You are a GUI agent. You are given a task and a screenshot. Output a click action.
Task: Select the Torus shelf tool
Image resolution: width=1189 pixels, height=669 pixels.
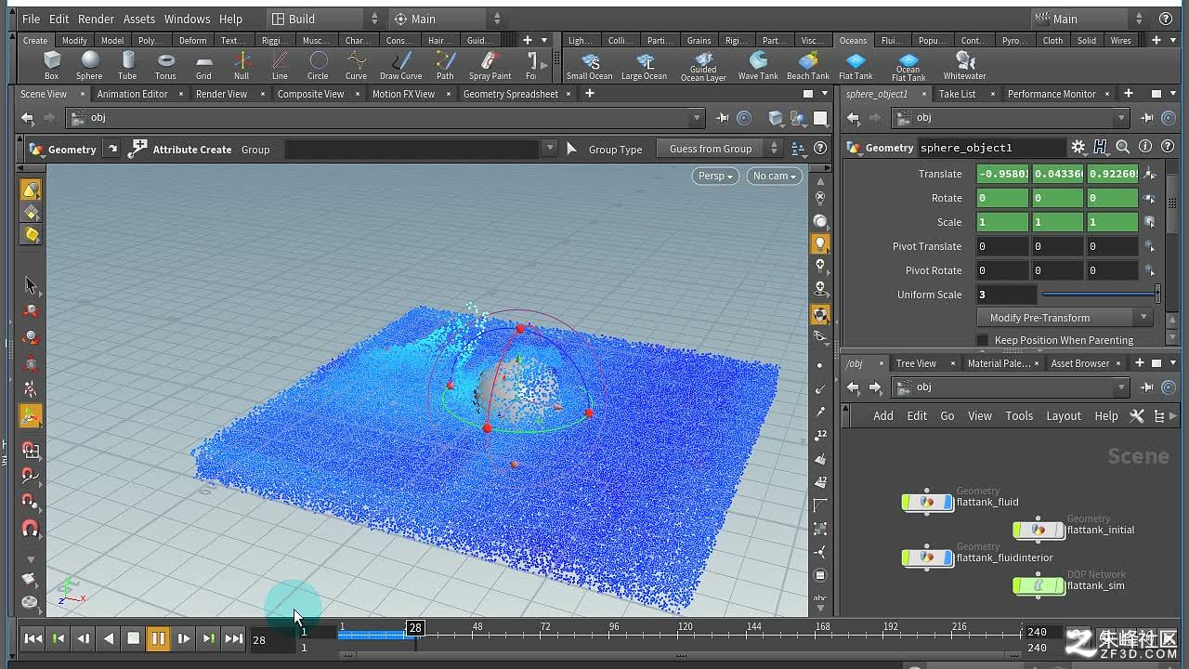pos(165,65)
